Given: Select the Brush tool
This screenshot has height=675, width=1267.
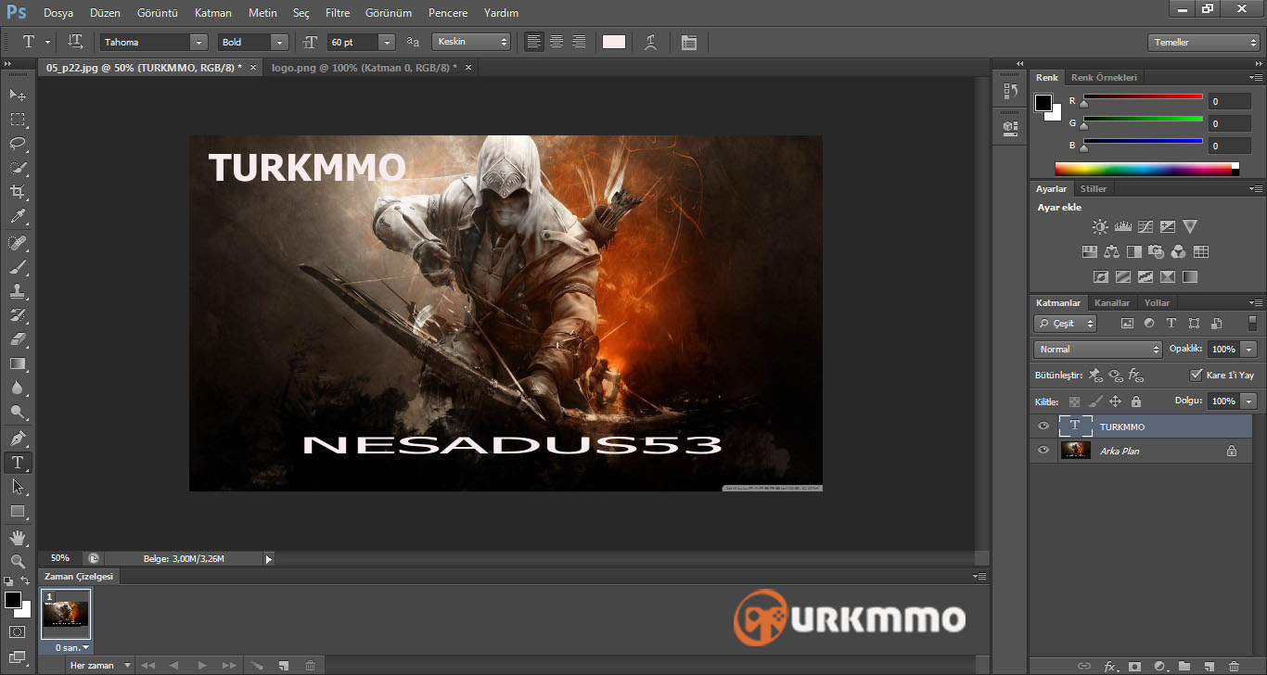Looking at the screenshot, I should coord(18,267).
